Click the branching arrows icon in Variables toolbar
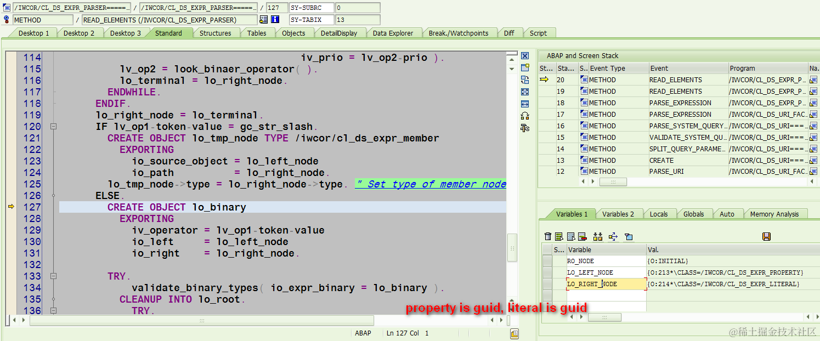Image resolution: width=820 pixels, height=341 pixels. click(x=613, y=236)
